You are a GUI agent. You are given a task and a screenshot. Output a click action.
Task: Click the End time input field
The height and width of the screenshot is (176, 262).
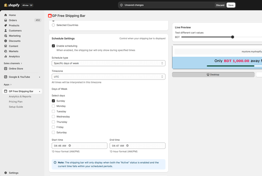137,146
